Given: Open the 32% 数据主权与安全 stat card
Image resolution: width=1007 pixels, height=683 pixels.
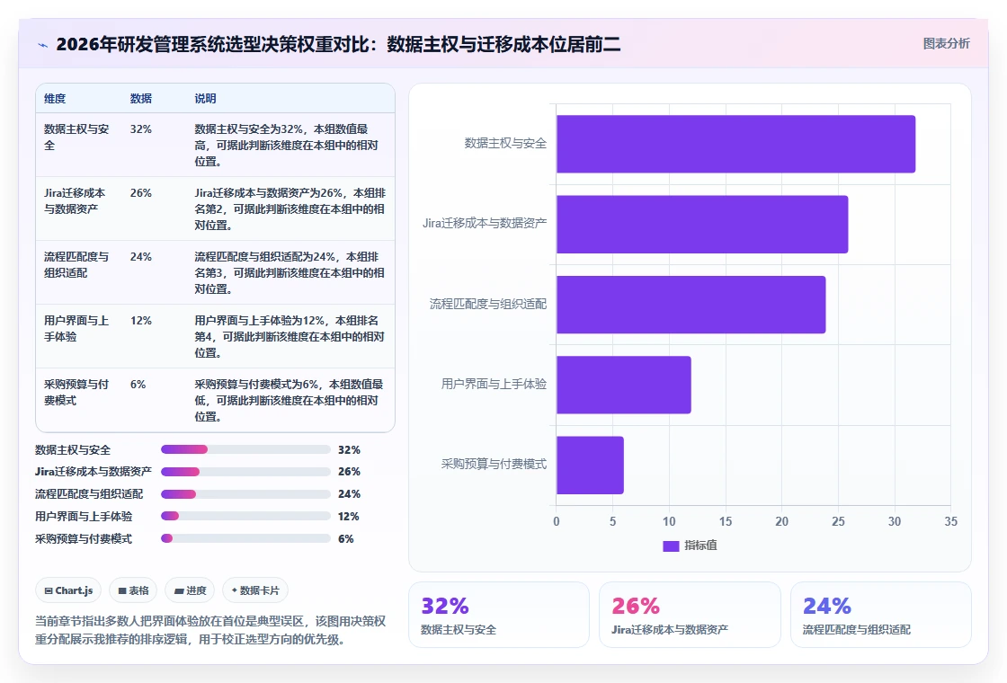Looking at the screenshot, I should click(499, 615).
